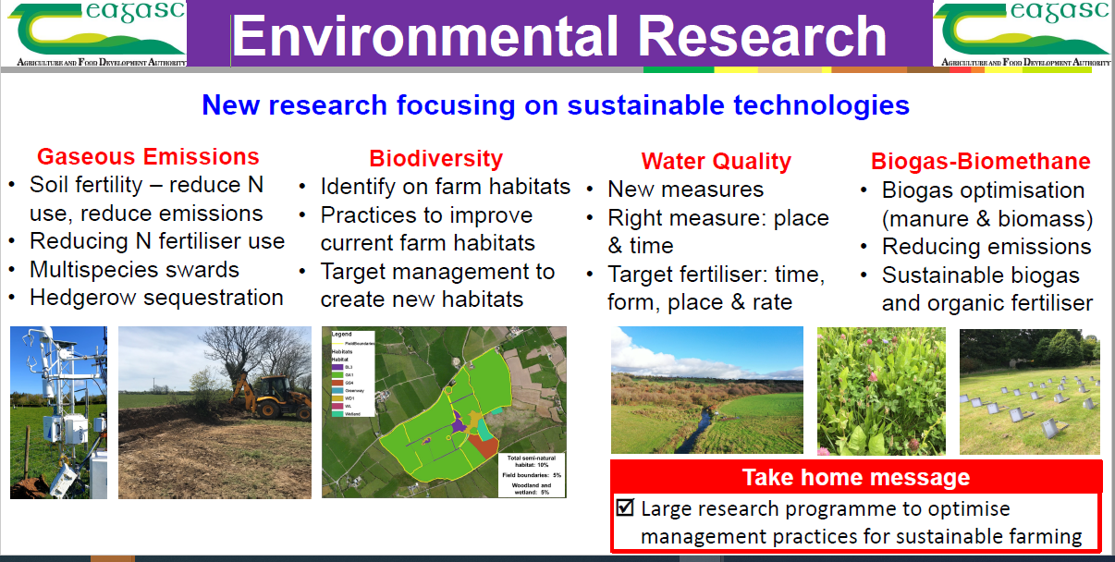Image resolution: width=1115 pixels, height=562 pixels.
Task: Select the stream through green field photo
Action: coord(707,390)
